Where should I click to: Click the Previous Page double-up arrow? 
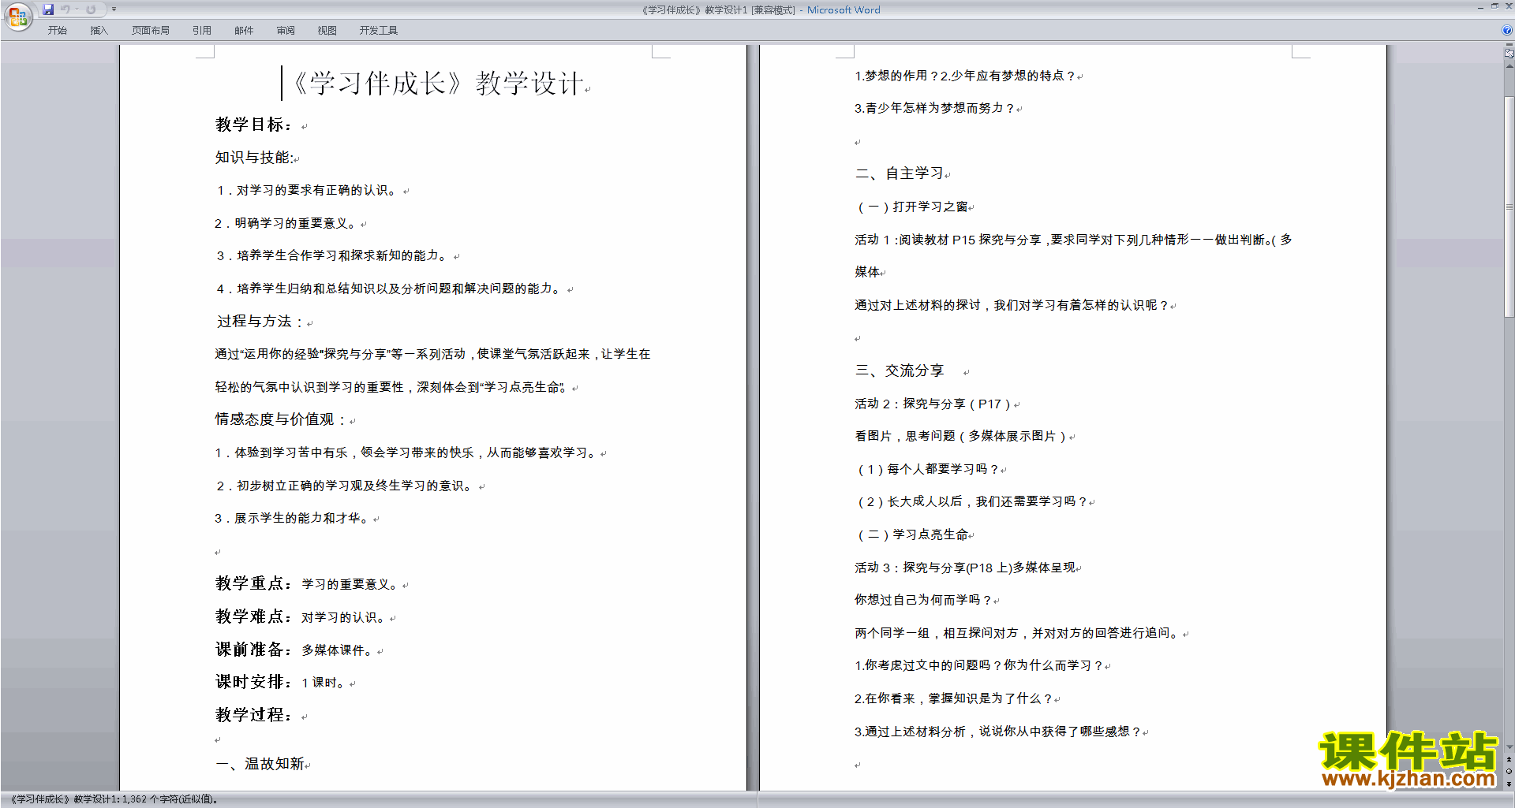click(x=1509, y=760)
